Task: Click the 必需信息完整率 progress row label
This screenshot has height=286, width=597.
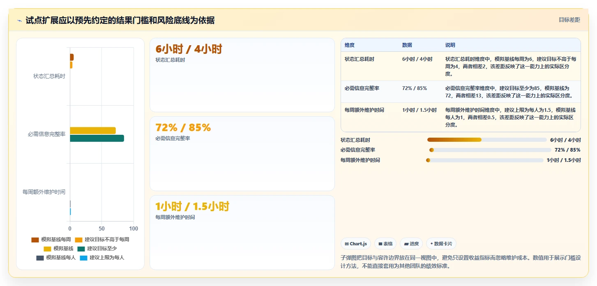Action: 358,150
